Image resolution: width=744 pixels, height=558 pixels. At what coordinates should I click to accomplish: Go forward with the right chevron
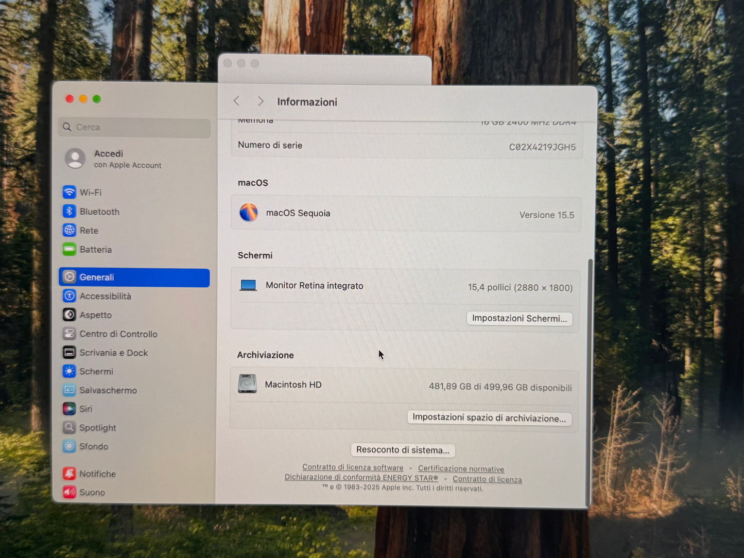coord(261,101)
